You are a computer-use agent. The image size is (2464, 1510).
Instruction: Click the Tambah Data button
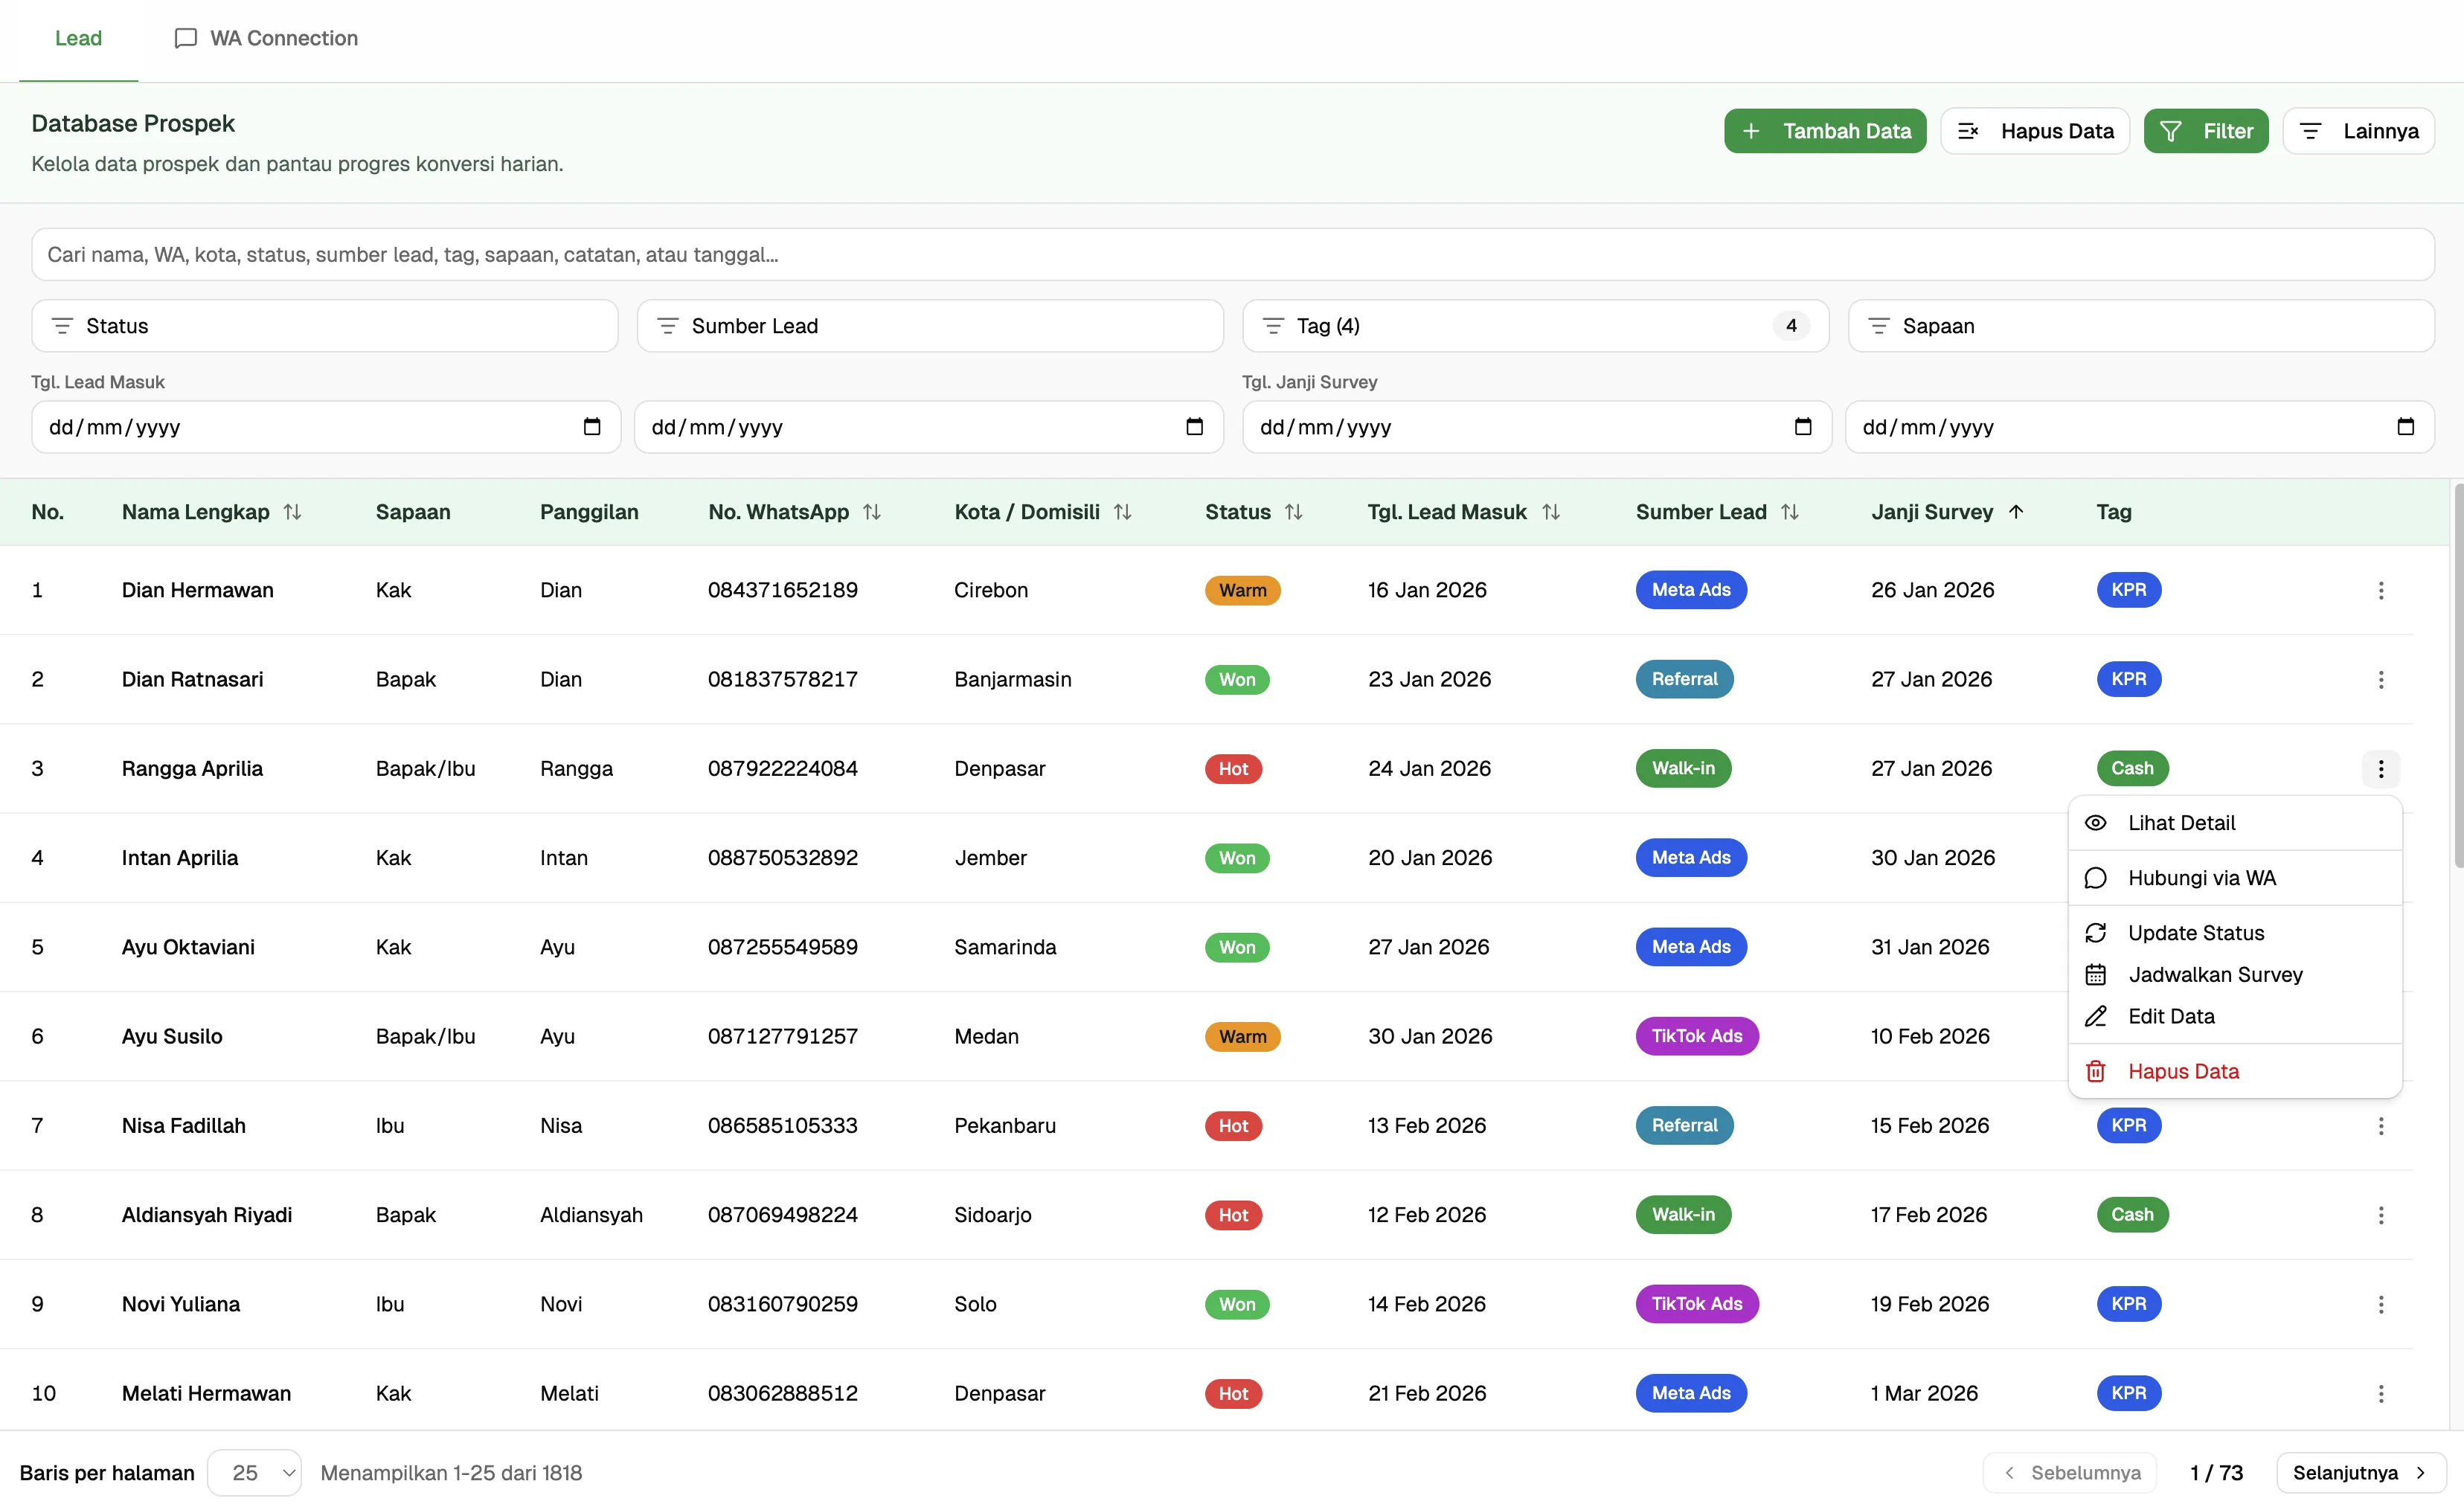pyautogui.click(x=1824, y=131)
